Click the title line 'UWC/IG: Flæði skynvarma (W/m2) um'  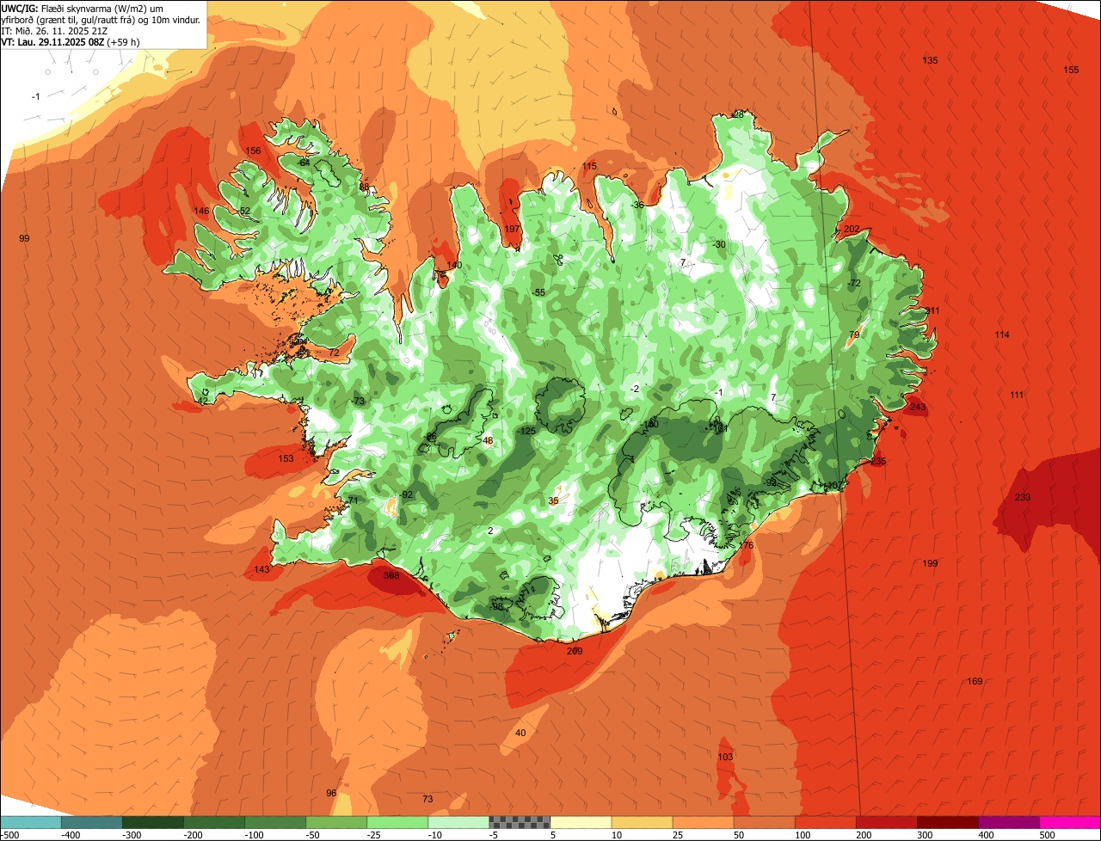click(x=83, y=8)
